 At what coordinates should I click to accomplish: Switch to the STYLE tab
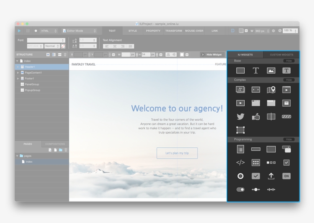(132, 31)
